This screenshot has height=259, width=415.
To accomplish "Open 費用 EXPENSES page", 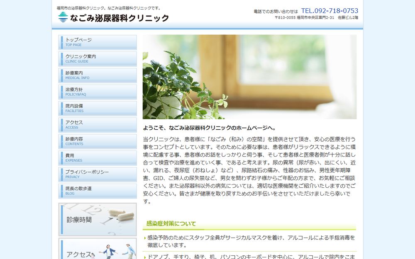I will (98, 158).
